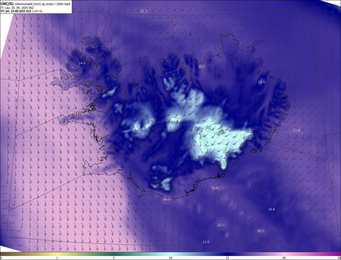Click the color scale tick labeled 15
The height and width of the screenshot is (260, 341).
point(227,258)
